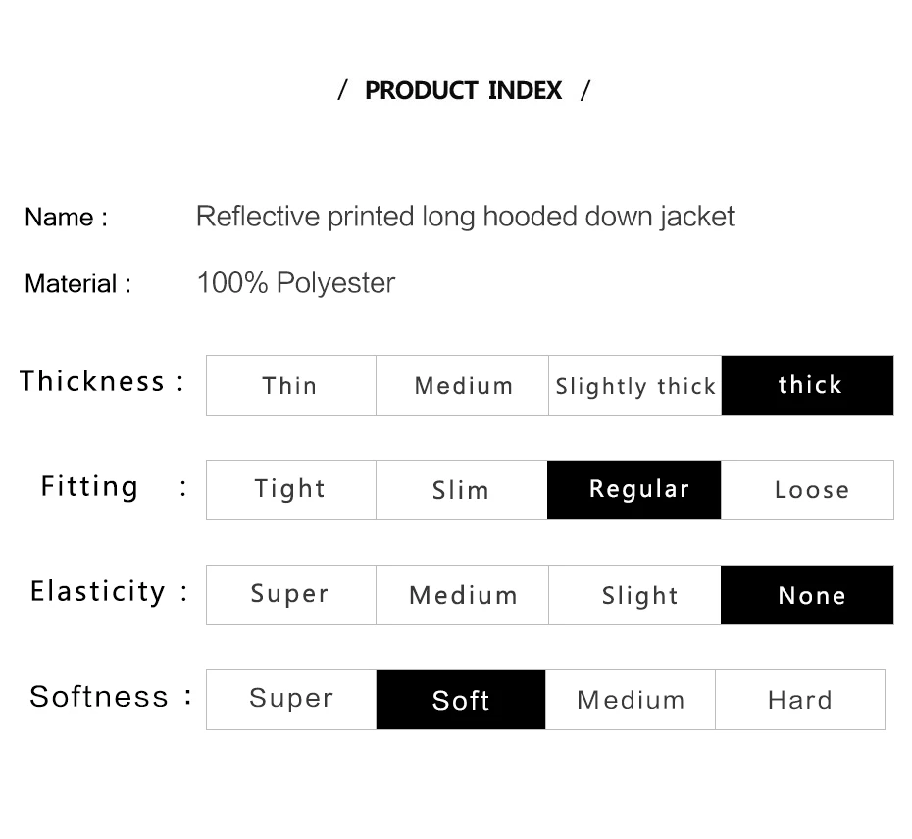Pick the Slight elasticity option

[634, 595]
